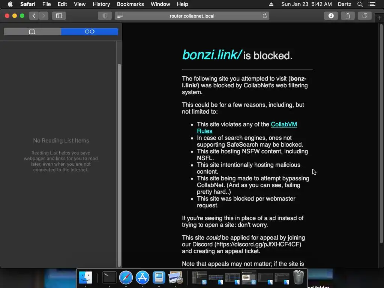384x288 pixels.
Task: Reload the router.collabnet.local page
Action: [x=265, y=16]
